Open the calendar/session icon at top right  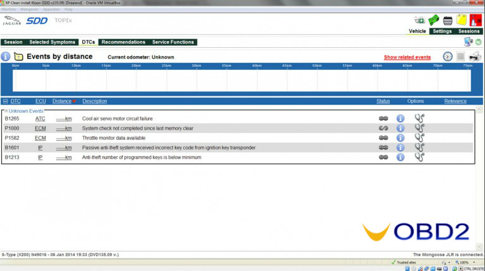pos(448,21)
